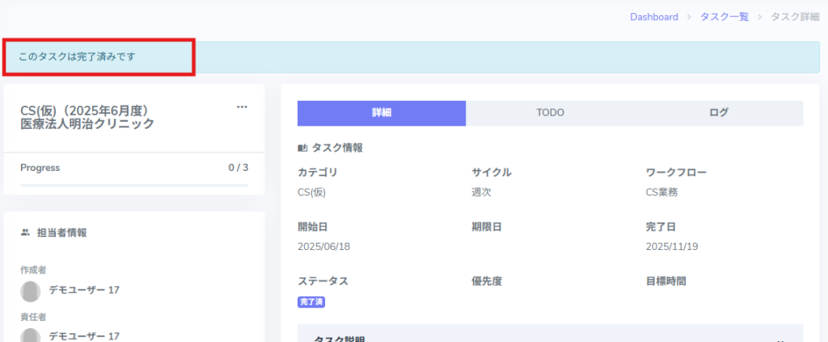Open the ログ tab

tap(718, 113)
